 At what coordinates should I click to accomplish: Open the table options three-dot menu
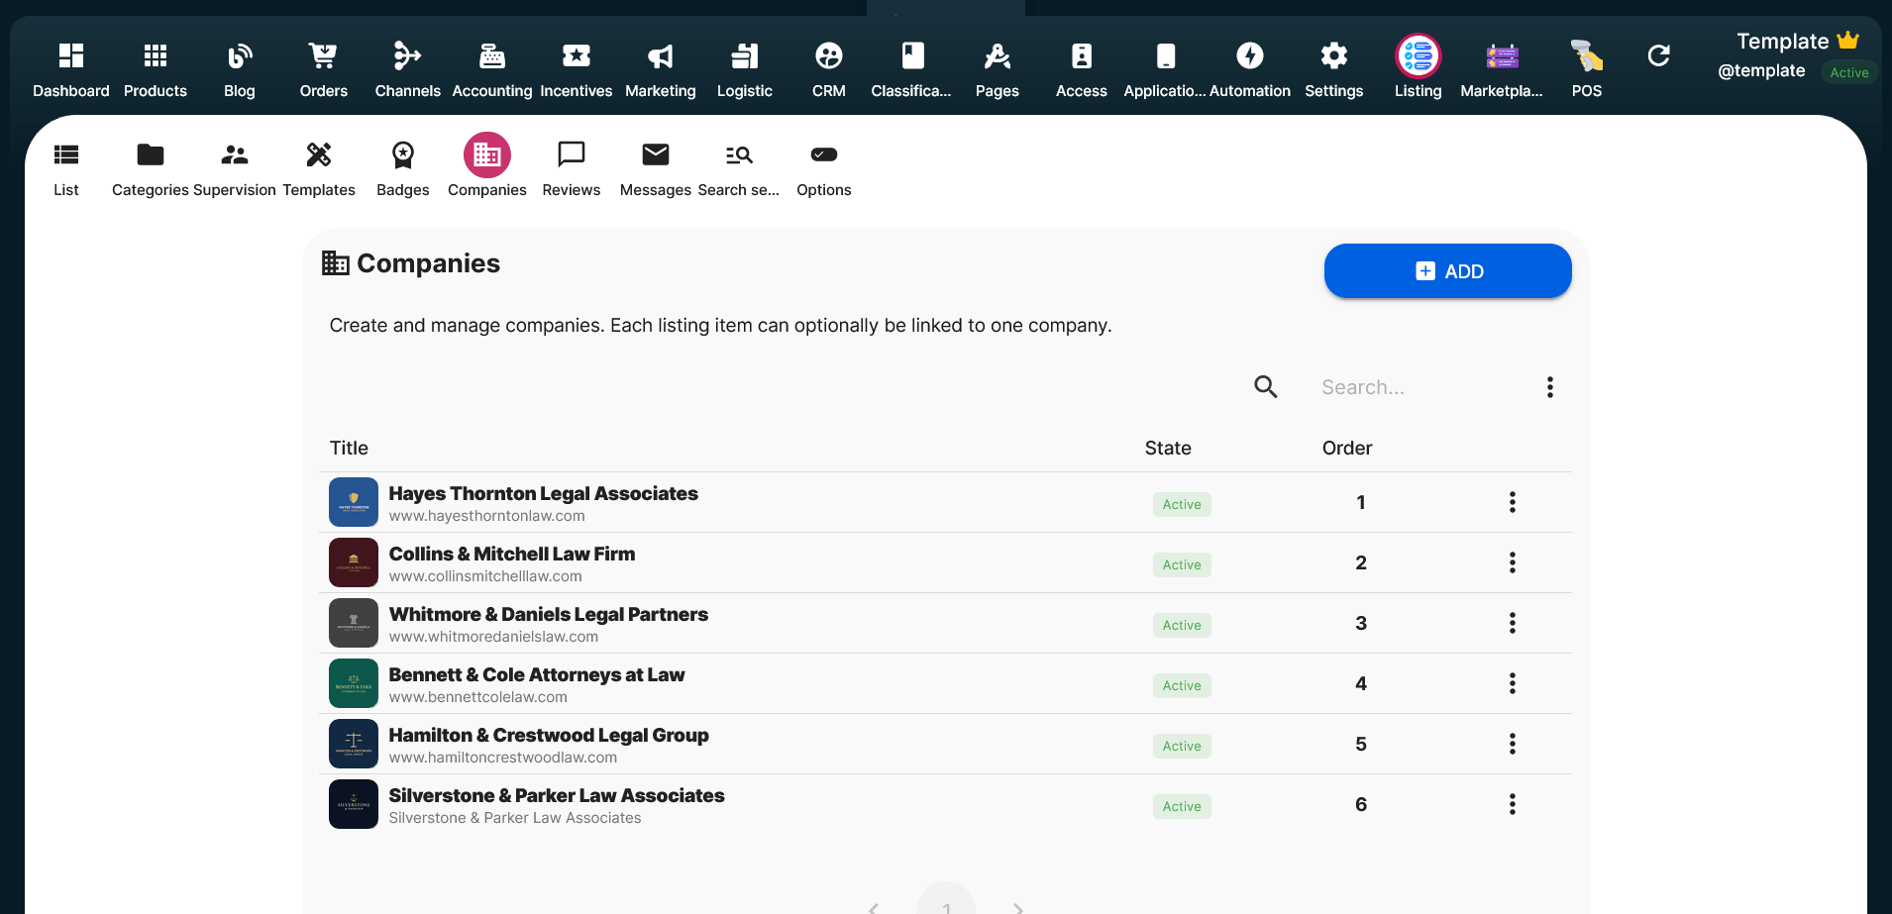pyautogui.click(x=1550, y=387)
